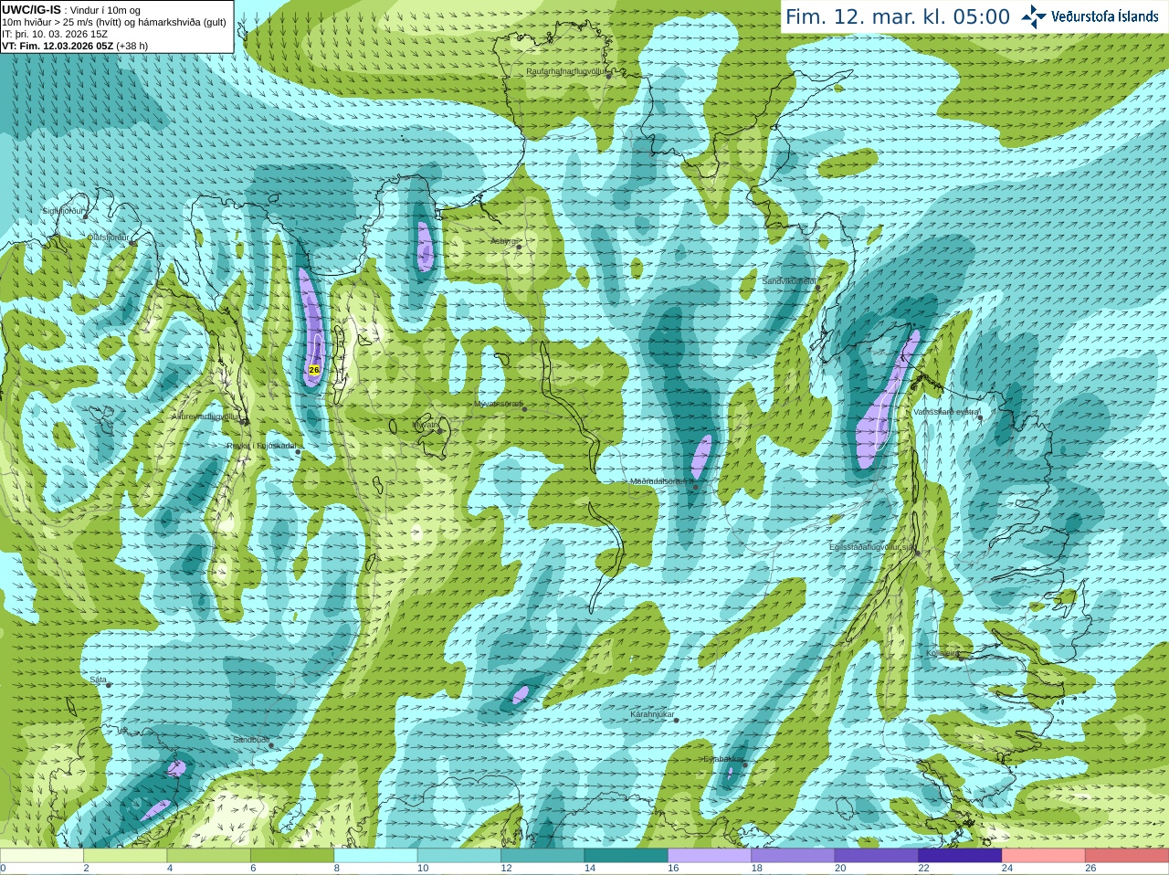The height and width of the screenshot is (875, 1169).
Task: Click the Akureyrarflugvöllur station label
Action: coord(206,416)
